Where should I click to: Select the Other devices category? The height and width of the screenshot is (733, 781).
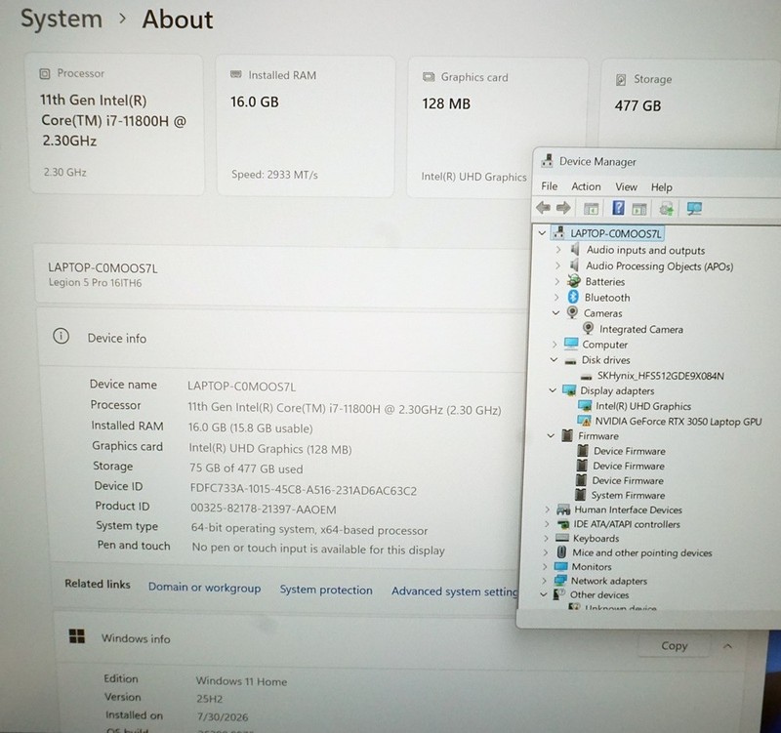599,595
